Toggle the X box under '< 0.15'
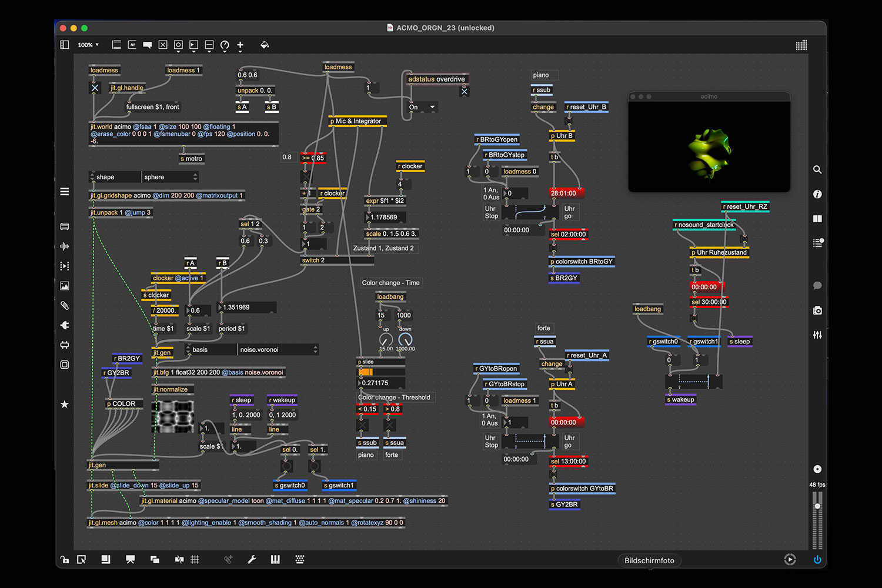This screenshot has width=882, height=588. point(363,425)
